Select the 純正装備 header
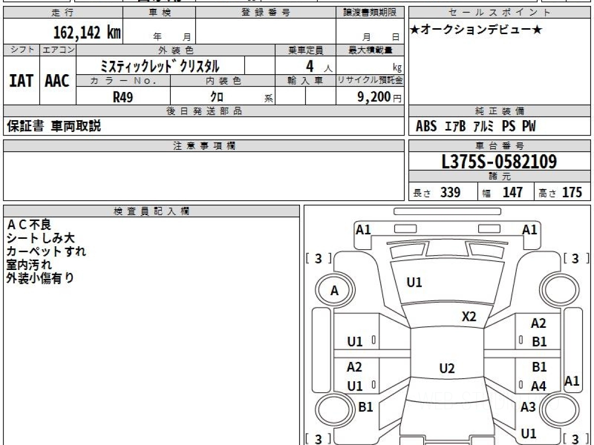The width and height of the screenshot is (594, 445). (500, 111)
